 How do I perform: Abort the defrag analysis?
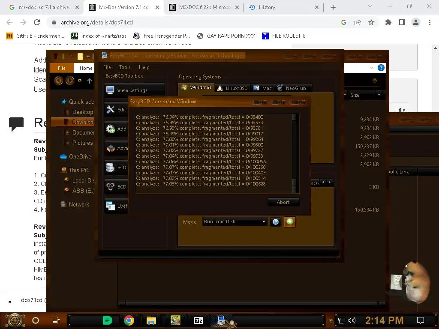[x=283, y=202]
